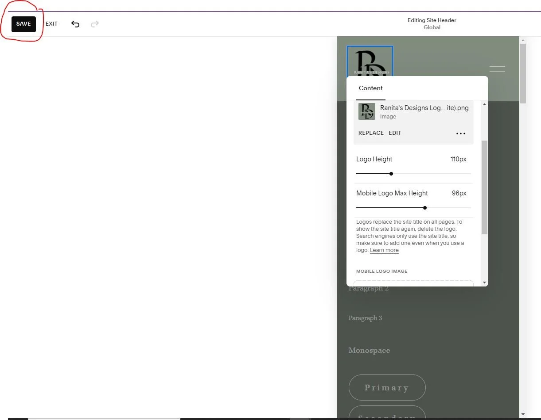Click REPLACE to change the logo image
The image size is (541, 420).
(371, 133)
